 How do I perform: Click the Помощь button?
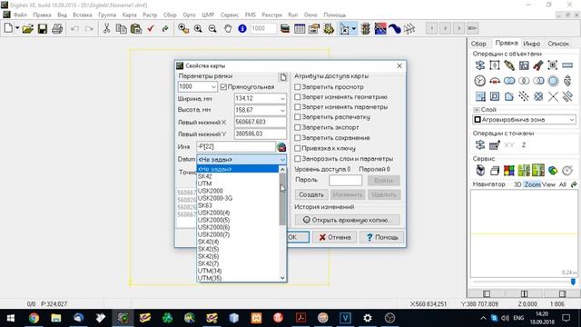pyautogui.click(x=382, y=237)
